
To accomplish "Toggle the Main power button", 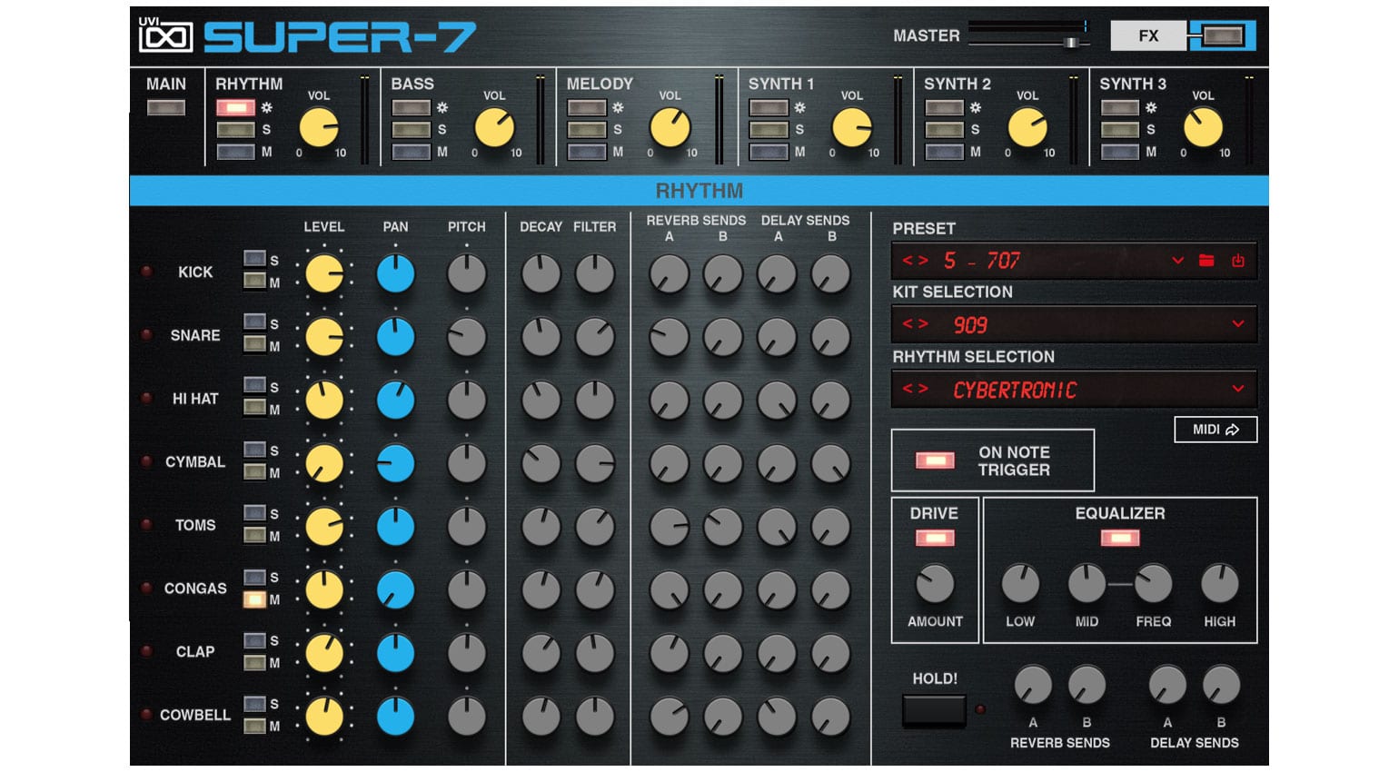I will pos(166,107).
